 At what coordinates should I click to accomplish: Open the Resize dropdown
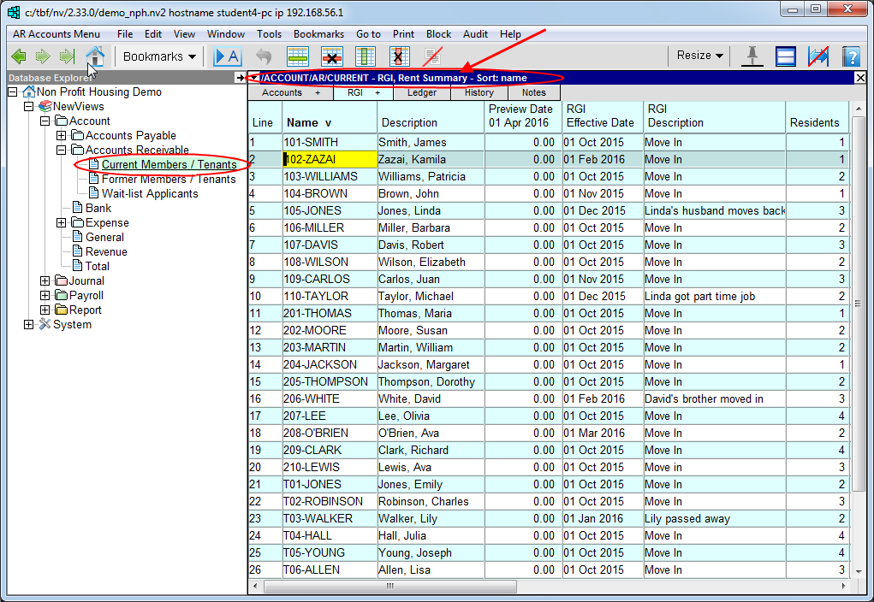pyautogui.click(x=699, y=56)
